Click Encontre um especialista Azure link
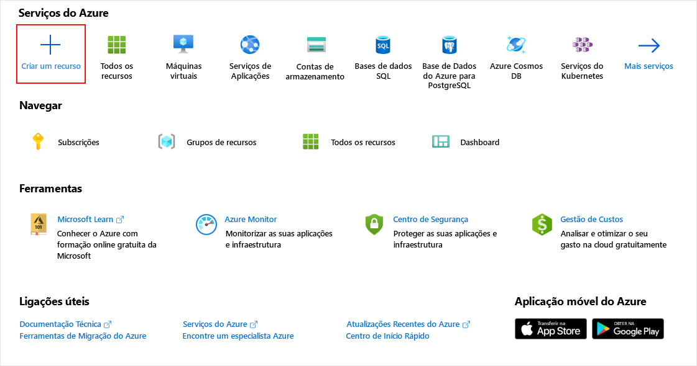Viewport: 697px width, 366px height. [238, 336]
